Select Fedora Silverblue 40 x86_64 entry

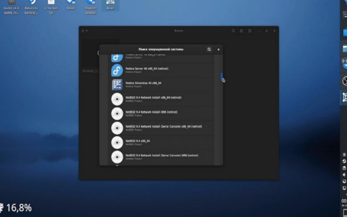161,85
